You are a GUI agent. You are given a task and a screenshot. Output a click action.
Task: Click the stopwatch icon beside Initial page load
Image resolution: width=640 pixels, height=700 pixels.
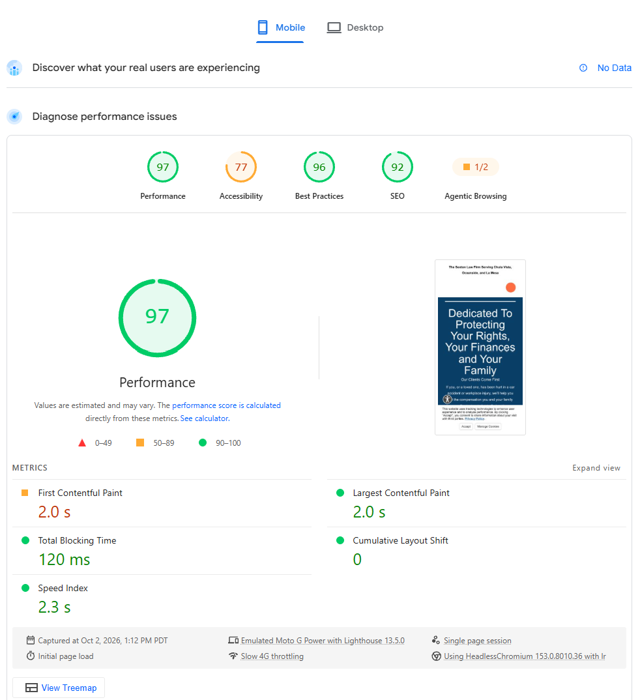click(31, 656)
